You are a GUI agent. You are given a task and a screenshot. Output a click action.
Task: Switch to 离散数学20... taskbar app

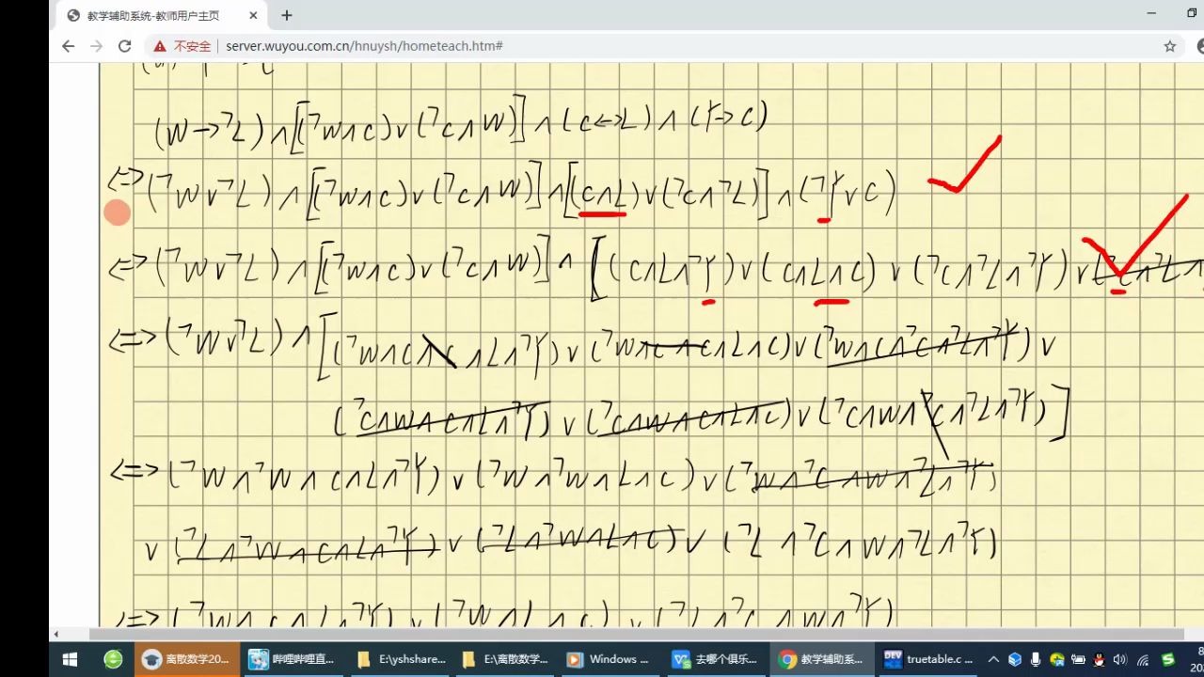187,660
